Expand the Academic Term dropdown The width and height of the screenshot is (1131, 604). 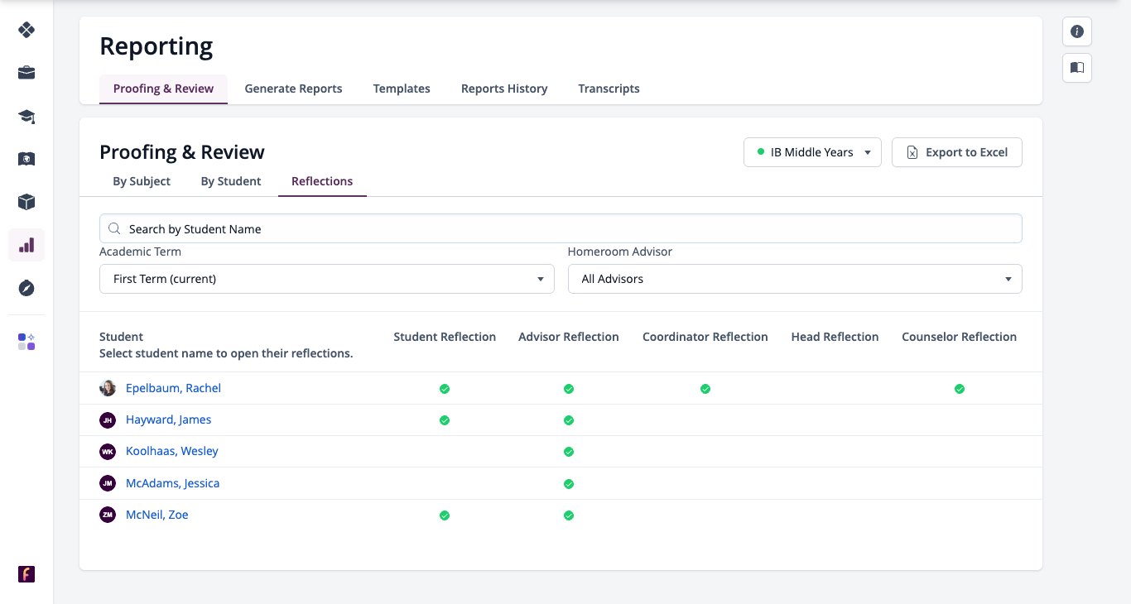[327, 279]
